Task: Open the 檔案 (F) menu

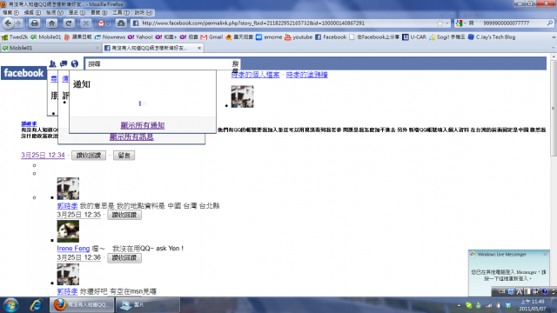Action: [10, 13]
